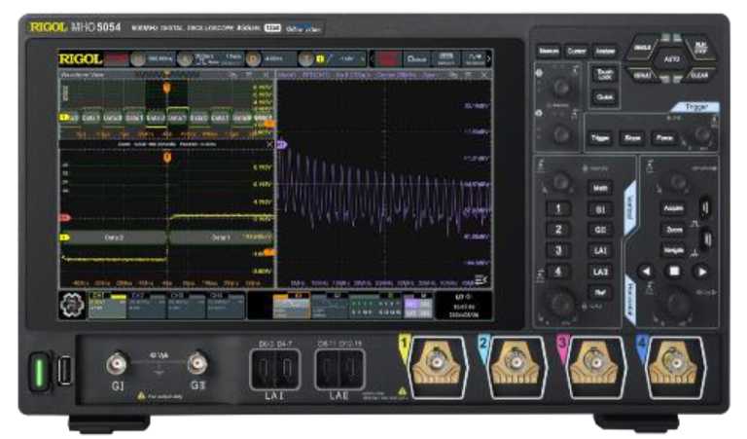
Task: Push the vertical position knob below 4 key
Action: 562,303
